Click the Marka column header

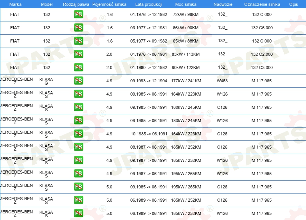click(x=15, y=4)
